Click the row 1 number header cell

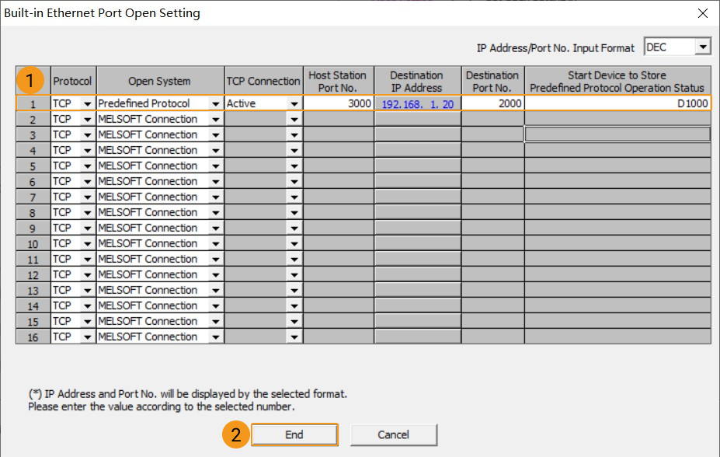coord(33,103)
